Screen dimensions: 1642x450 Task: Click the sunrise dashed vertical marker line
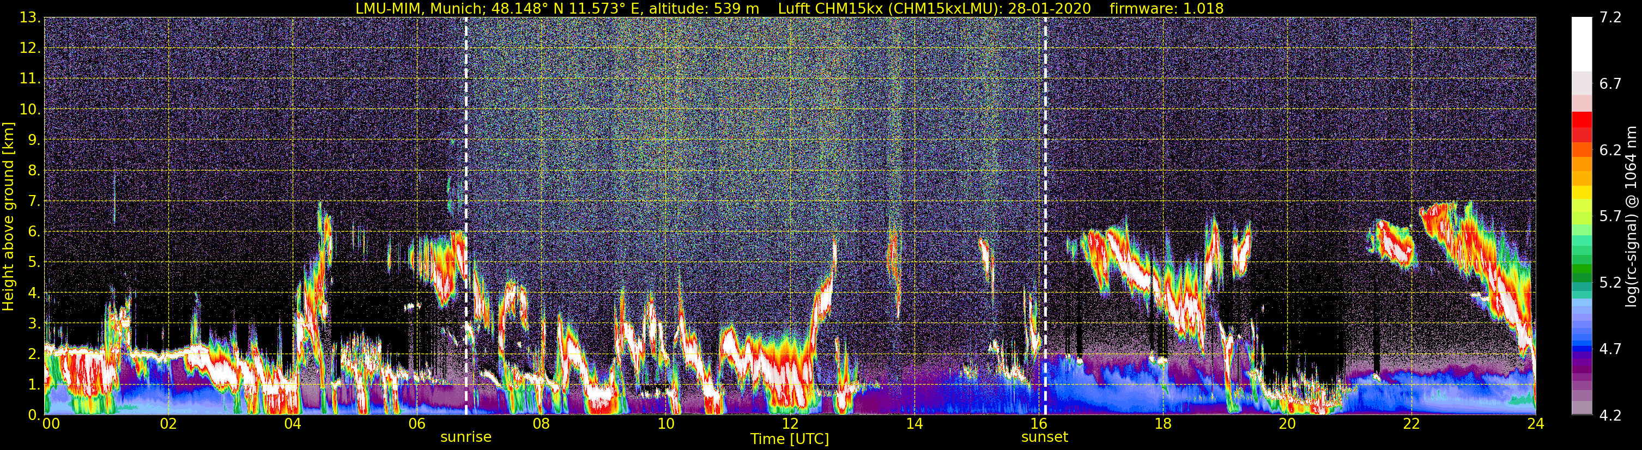466,216
